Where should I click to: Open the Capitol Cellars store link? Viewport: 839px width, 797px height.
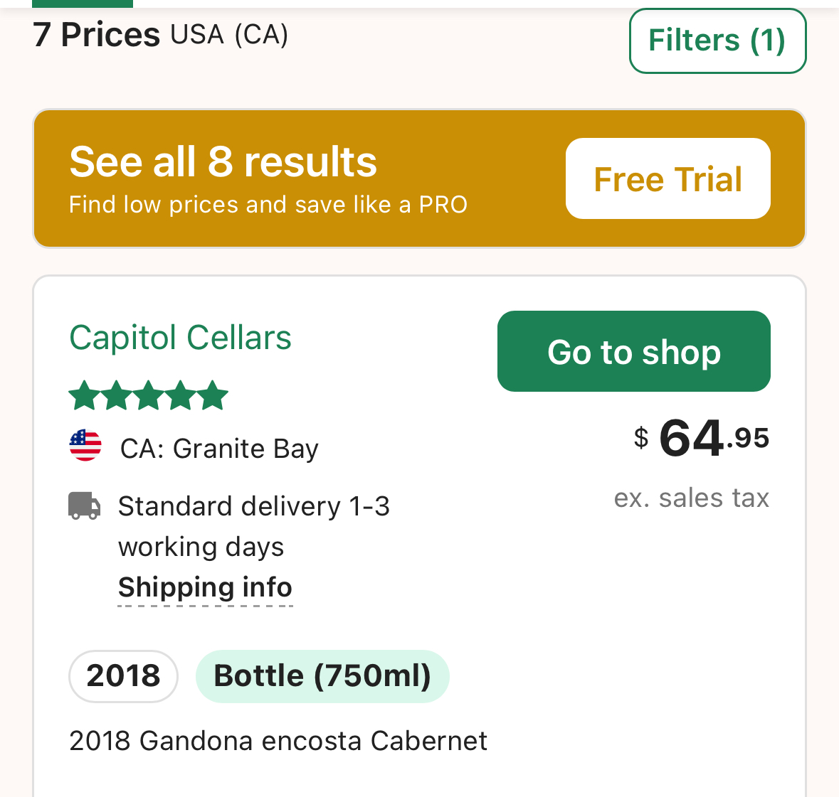[x=180, y=338]
